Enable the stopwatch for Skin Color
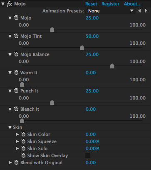The height and width of the screenshot is (170, 151). click(23, 134)
